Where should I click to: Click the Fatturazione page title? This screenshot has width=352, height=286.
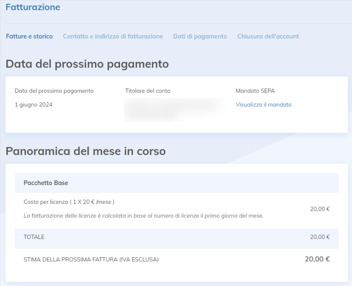pyautogui.click(x=33, y=7)
